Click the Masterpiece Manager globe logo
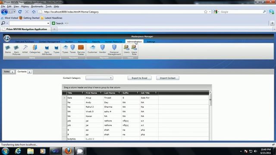The height and width of the screenshot is (155, 276). pyautogui.click(x=7, y=38)
